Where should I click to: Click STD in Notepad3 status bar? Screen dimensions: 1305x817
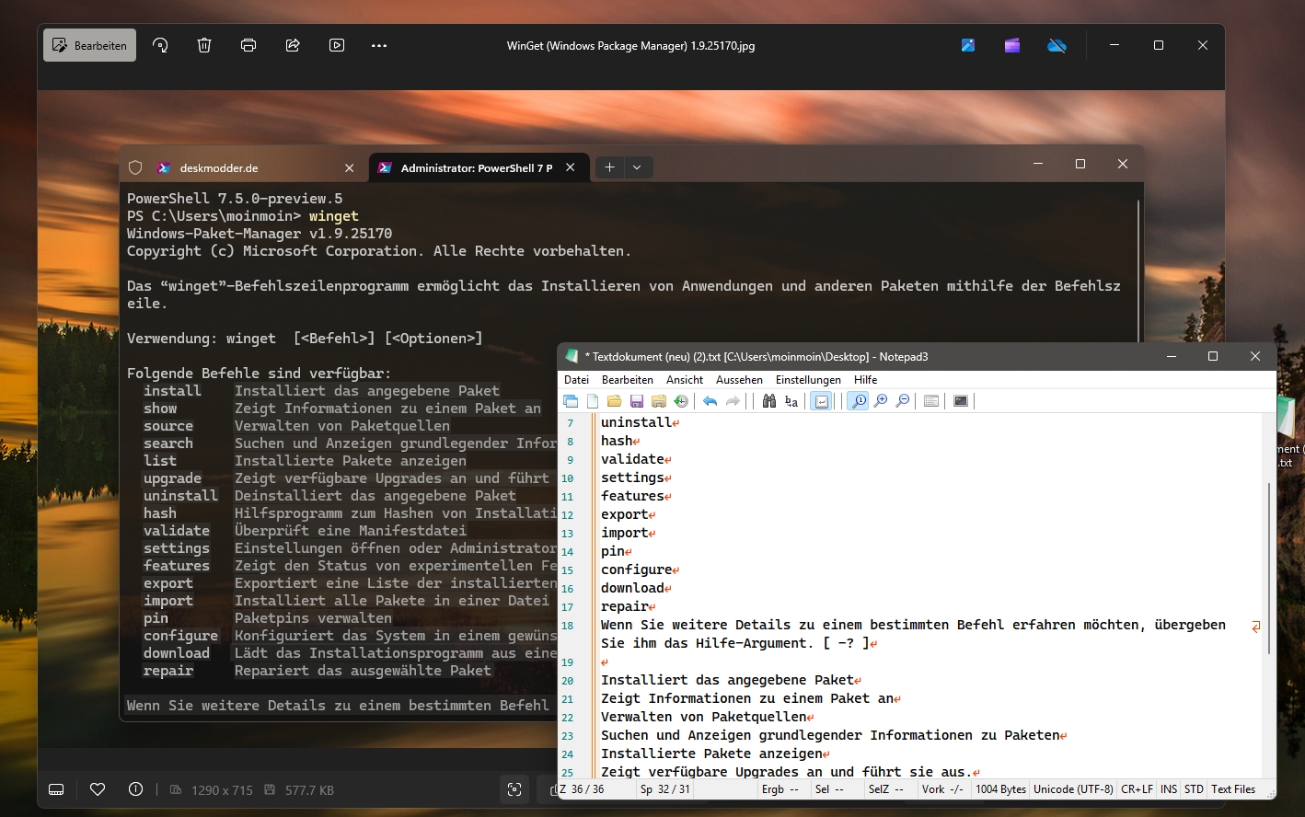(x=1194, y=789)
